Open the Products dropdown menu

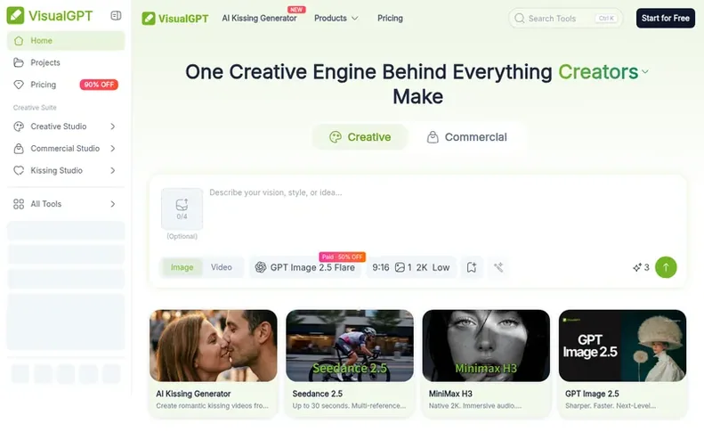[336, 19]
